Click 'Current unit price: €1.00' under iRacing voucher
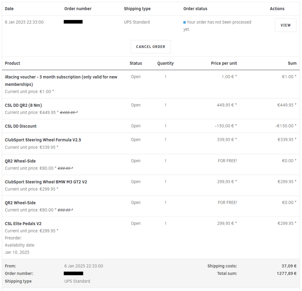This screenshot has height=291, width=302. pos(29,91)
